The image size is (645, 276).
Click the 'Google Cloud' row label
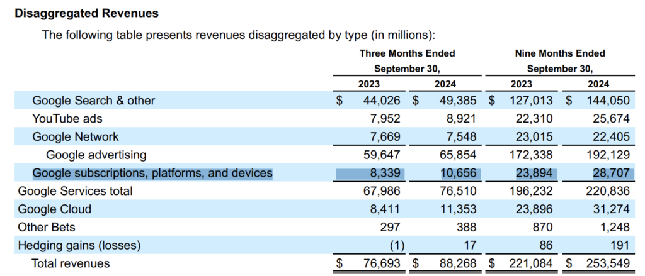pos(54,209)
